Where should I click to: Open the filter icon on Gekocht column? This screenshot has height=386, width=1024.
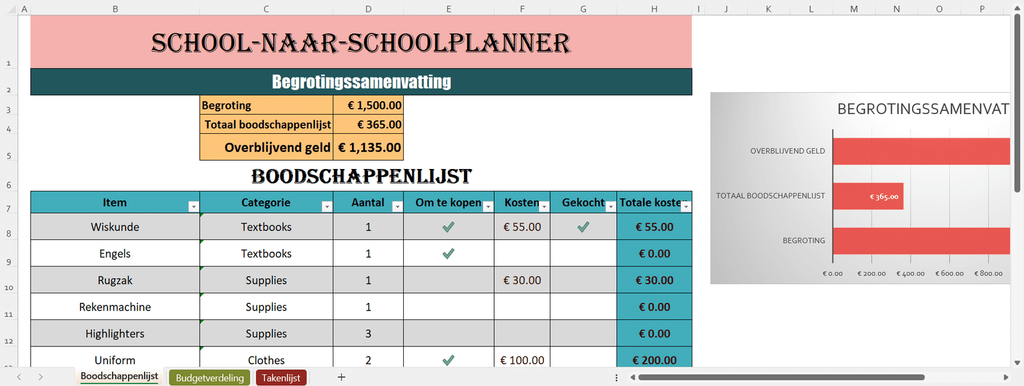pos(611,206)
